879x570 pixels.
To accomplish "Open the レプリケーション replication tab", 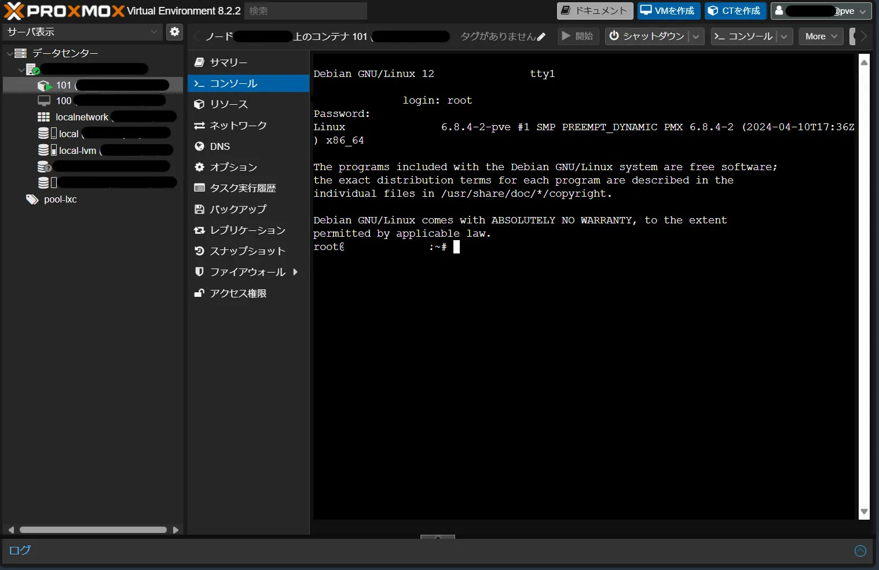I will pyautogui.click(x=248, y=230).
